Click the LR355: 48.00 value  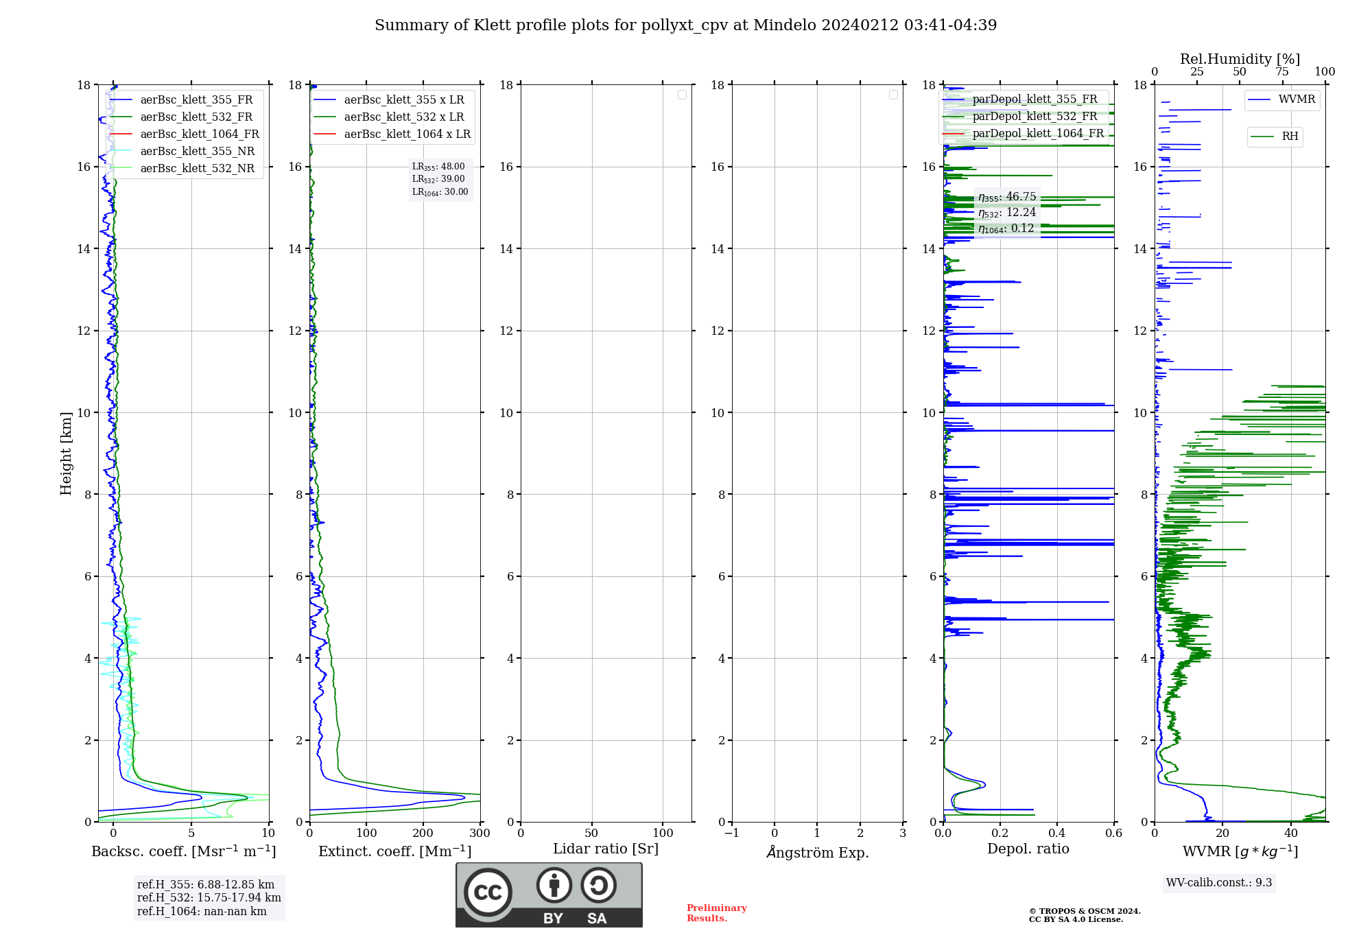(x=438, y=167)
